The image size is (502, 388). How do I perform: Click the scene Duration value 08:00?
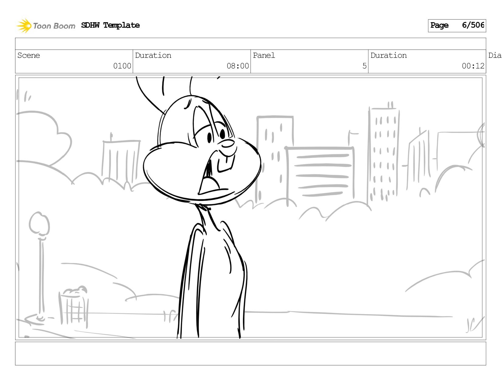238,66
